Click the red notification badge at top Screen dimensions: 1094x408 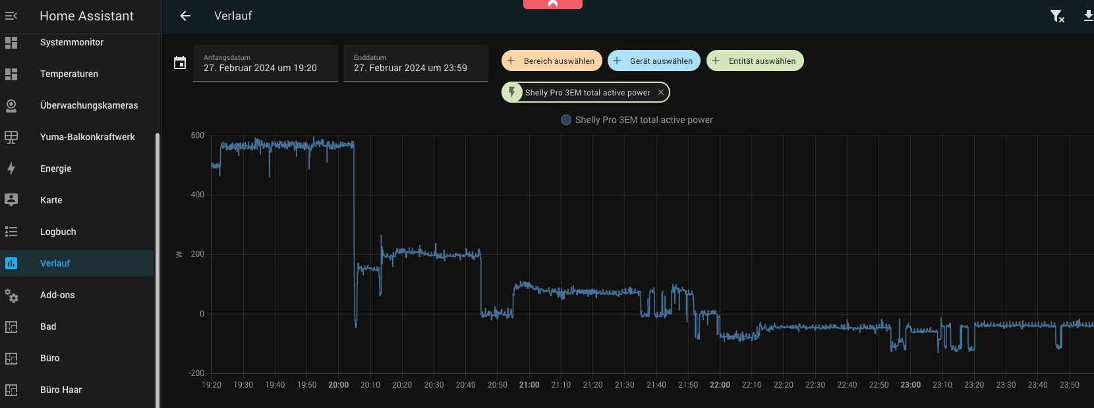[553, 4]
